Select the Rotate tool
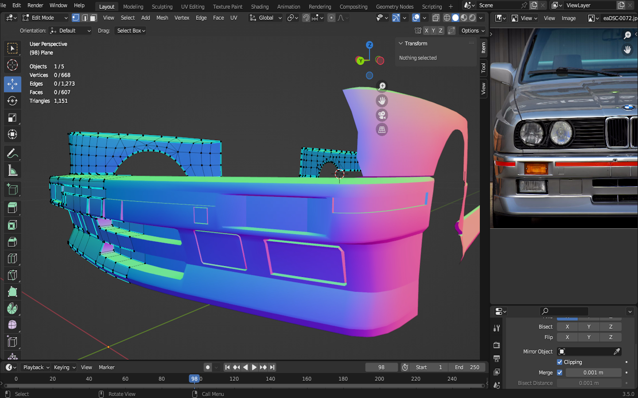Viewport: 638px width, 398px height. coord(12,101)
